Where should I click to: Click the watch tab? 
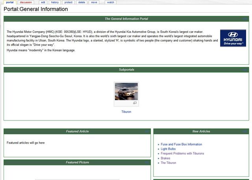[x=111, y=2]
